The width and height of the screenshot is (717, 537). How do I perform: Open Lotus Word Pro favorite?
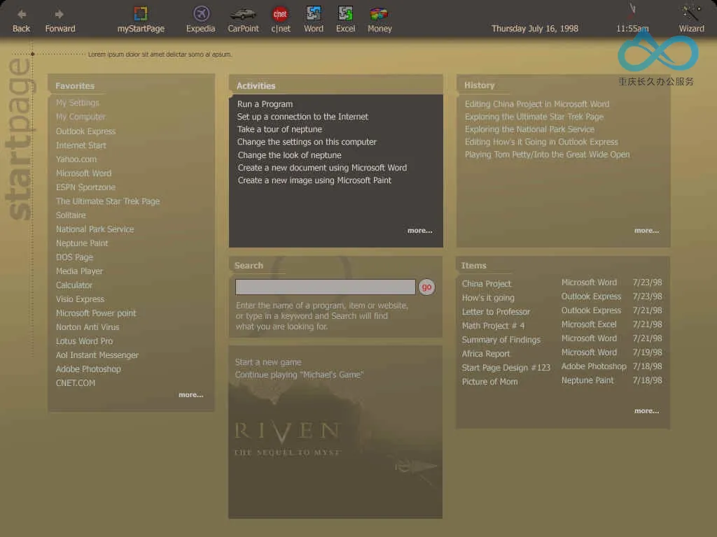(x=84, y=341)
